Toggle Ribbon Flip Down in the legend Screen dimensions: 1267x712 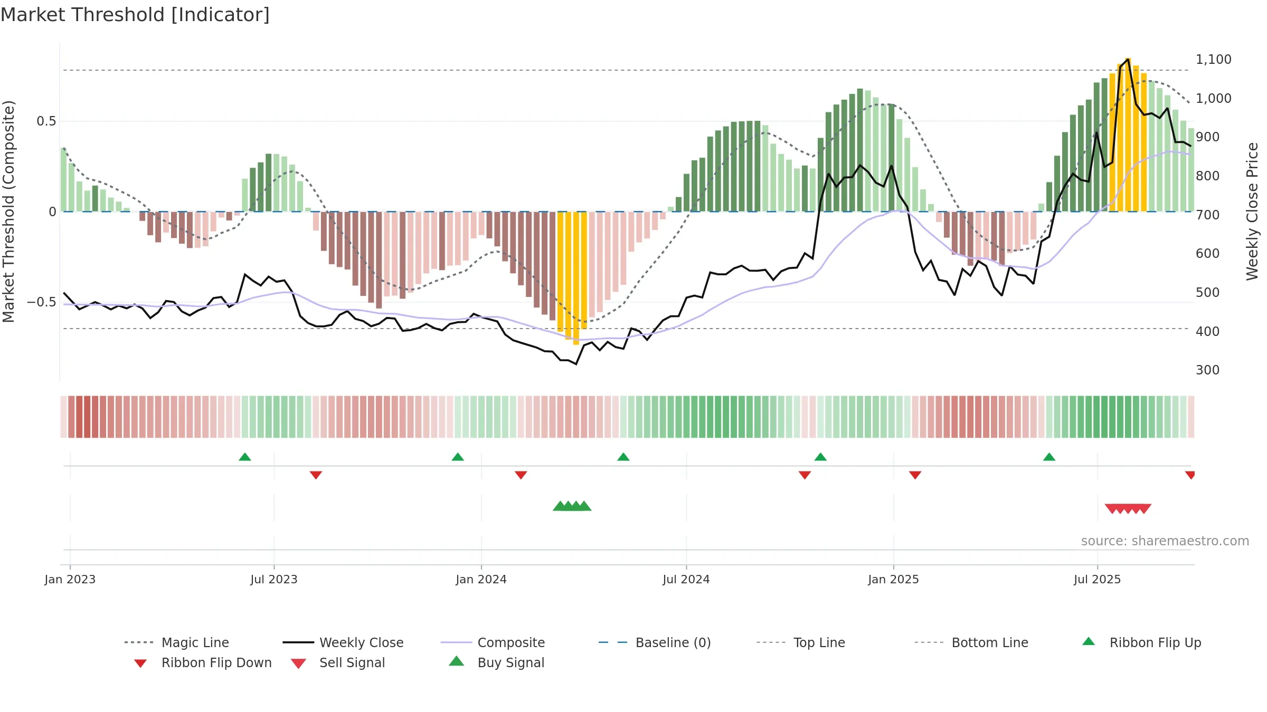click(x=203, y=662)
